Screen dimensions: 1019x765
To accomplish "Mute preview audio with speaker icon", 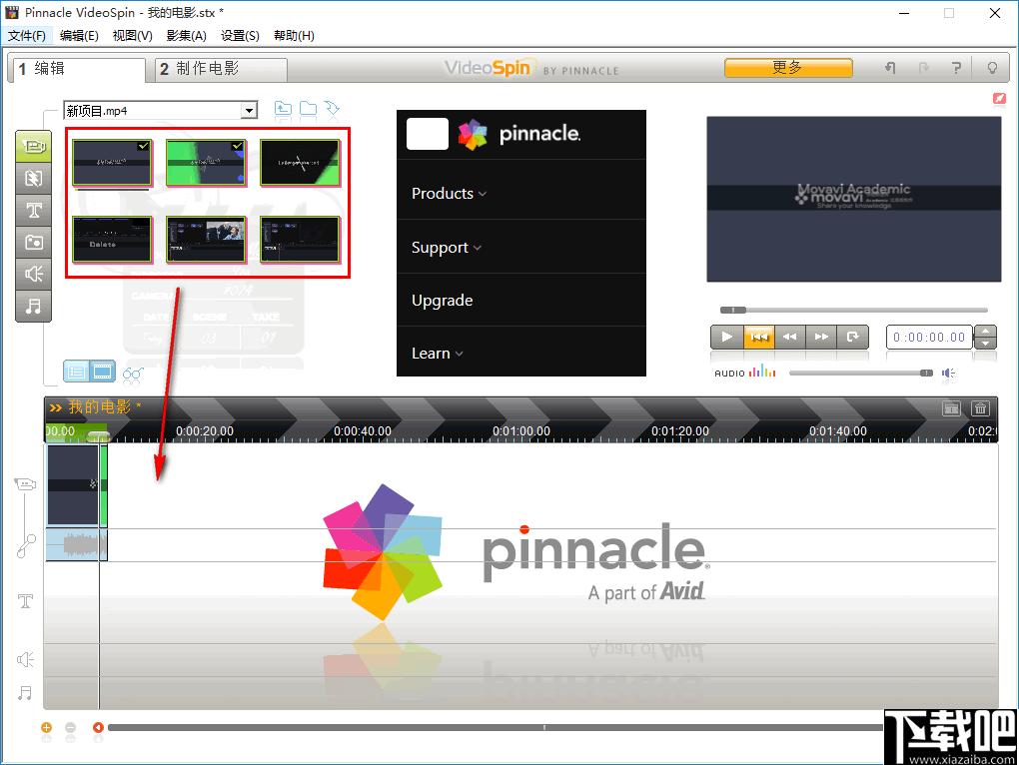I will (x=948, y=373).
